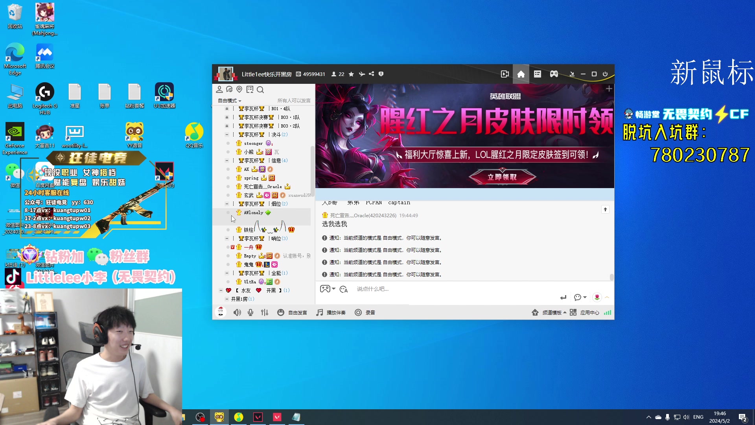Select the BO3·1队 sub-channel
755x425 pixels.
[269, 117]
